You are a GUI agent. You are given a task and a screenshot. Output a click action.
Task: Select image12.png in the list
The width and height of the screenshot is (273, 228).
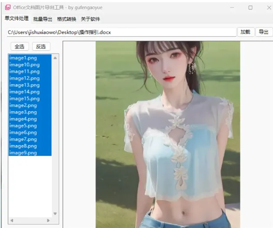tap(30, 78)
